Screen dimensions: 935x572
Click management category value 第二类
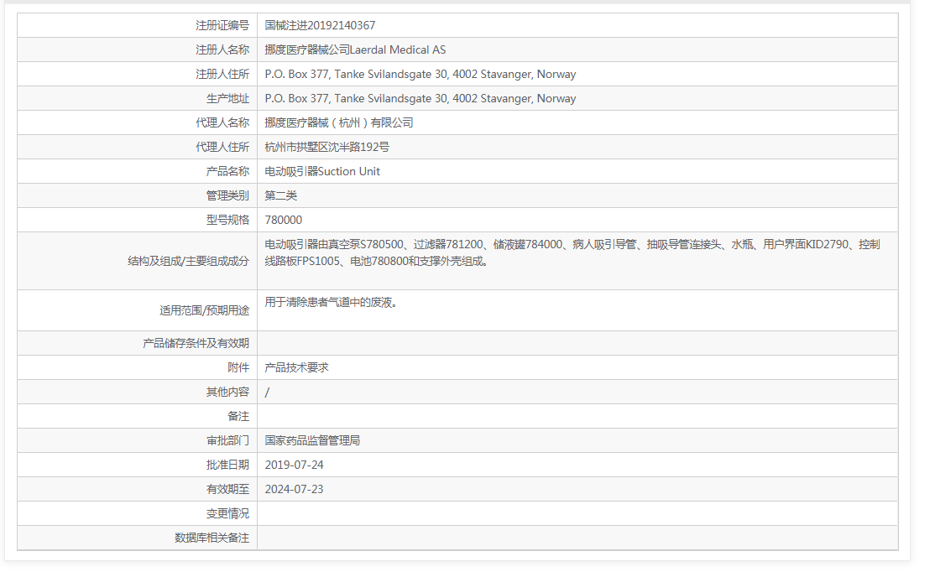pos(281,195)
